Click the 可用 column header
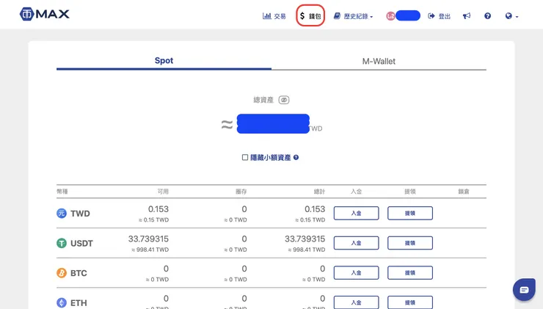The image size is (543, 309). [163, 192]
